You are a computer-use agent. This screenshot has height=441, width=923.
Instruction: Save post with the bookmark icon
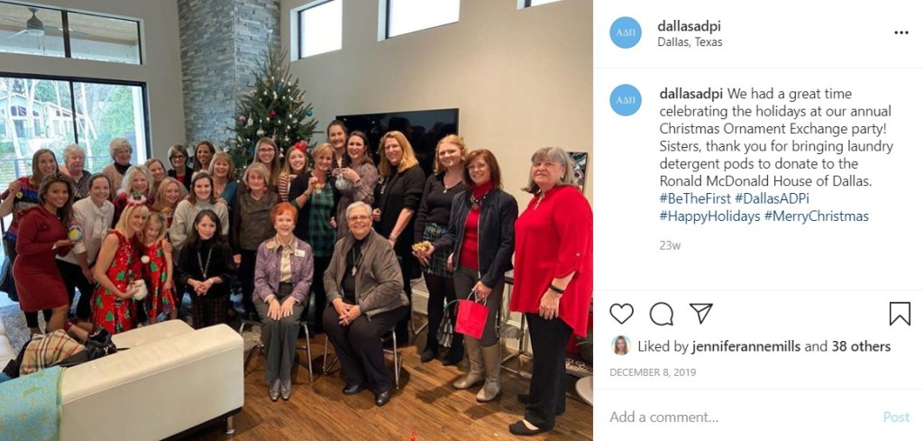900,314
